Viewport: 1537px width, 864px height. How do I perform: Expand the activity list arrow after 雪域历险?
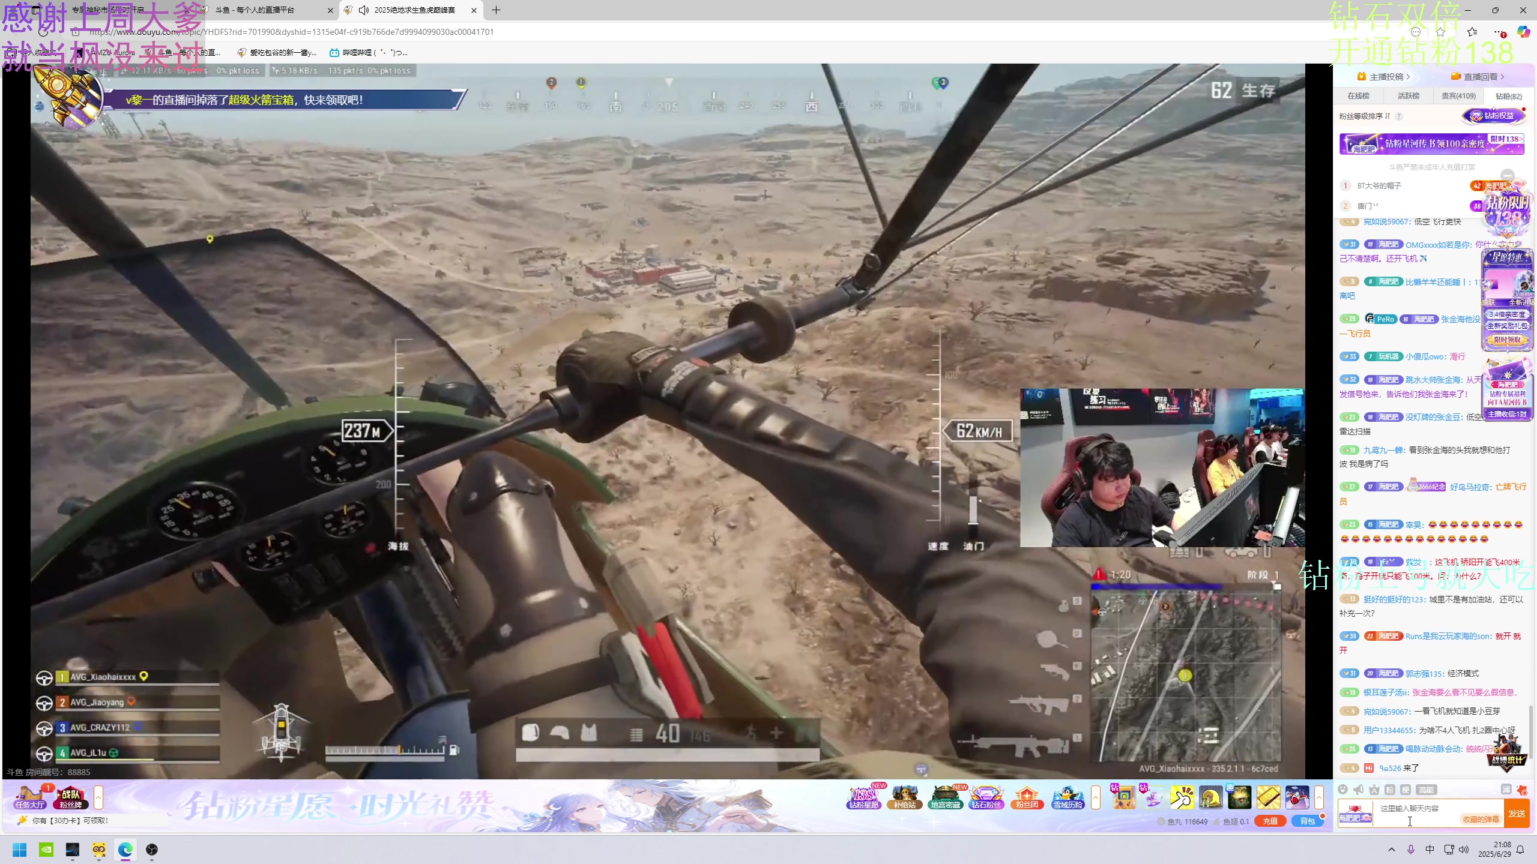[x=1096, y=797]
